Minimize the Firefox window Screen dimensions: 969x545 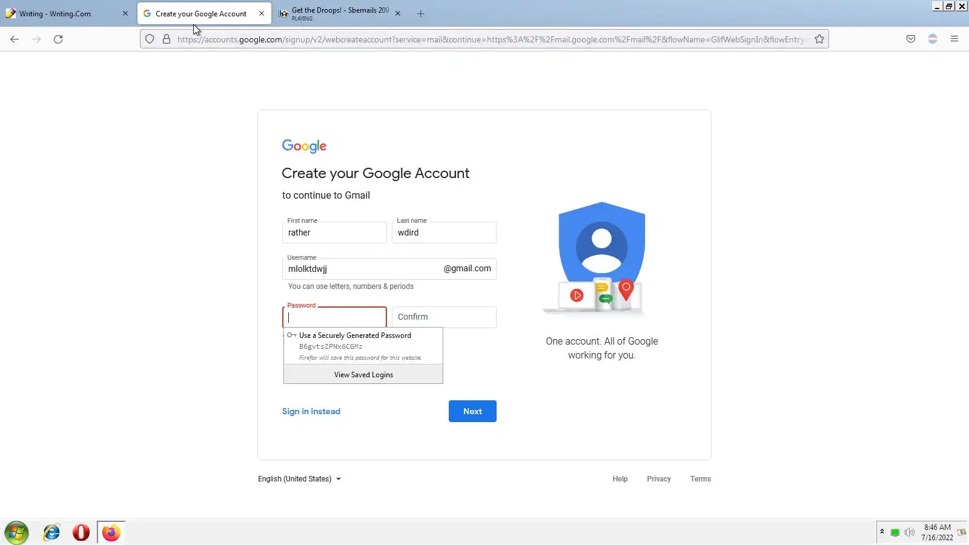coord(937,6)
